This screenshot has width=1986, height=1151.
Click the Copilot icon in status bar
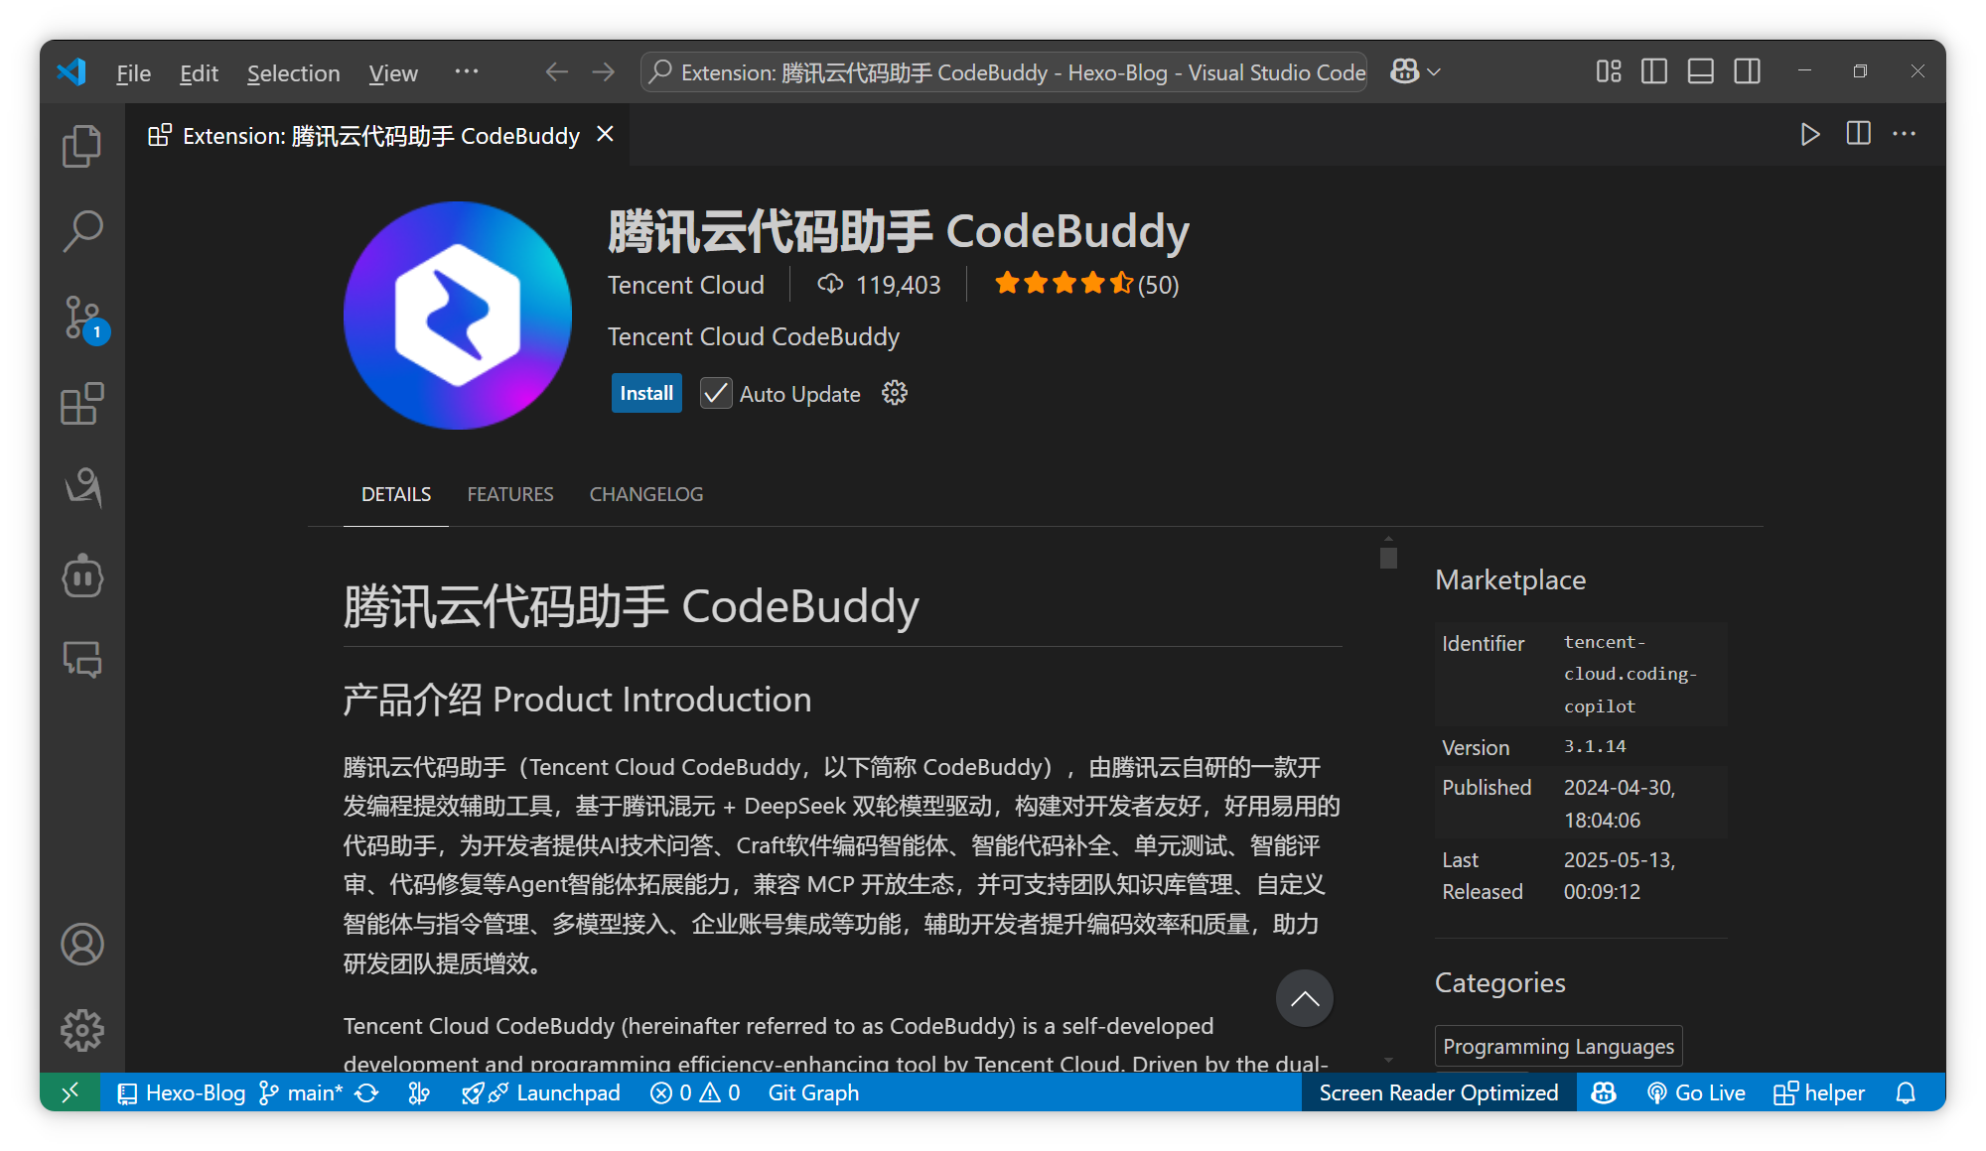pos(1603,1092)
